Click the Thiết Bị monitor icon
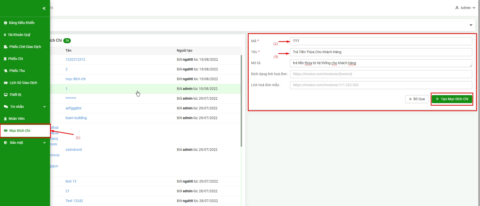480x206 pixels. click(6, 95)
